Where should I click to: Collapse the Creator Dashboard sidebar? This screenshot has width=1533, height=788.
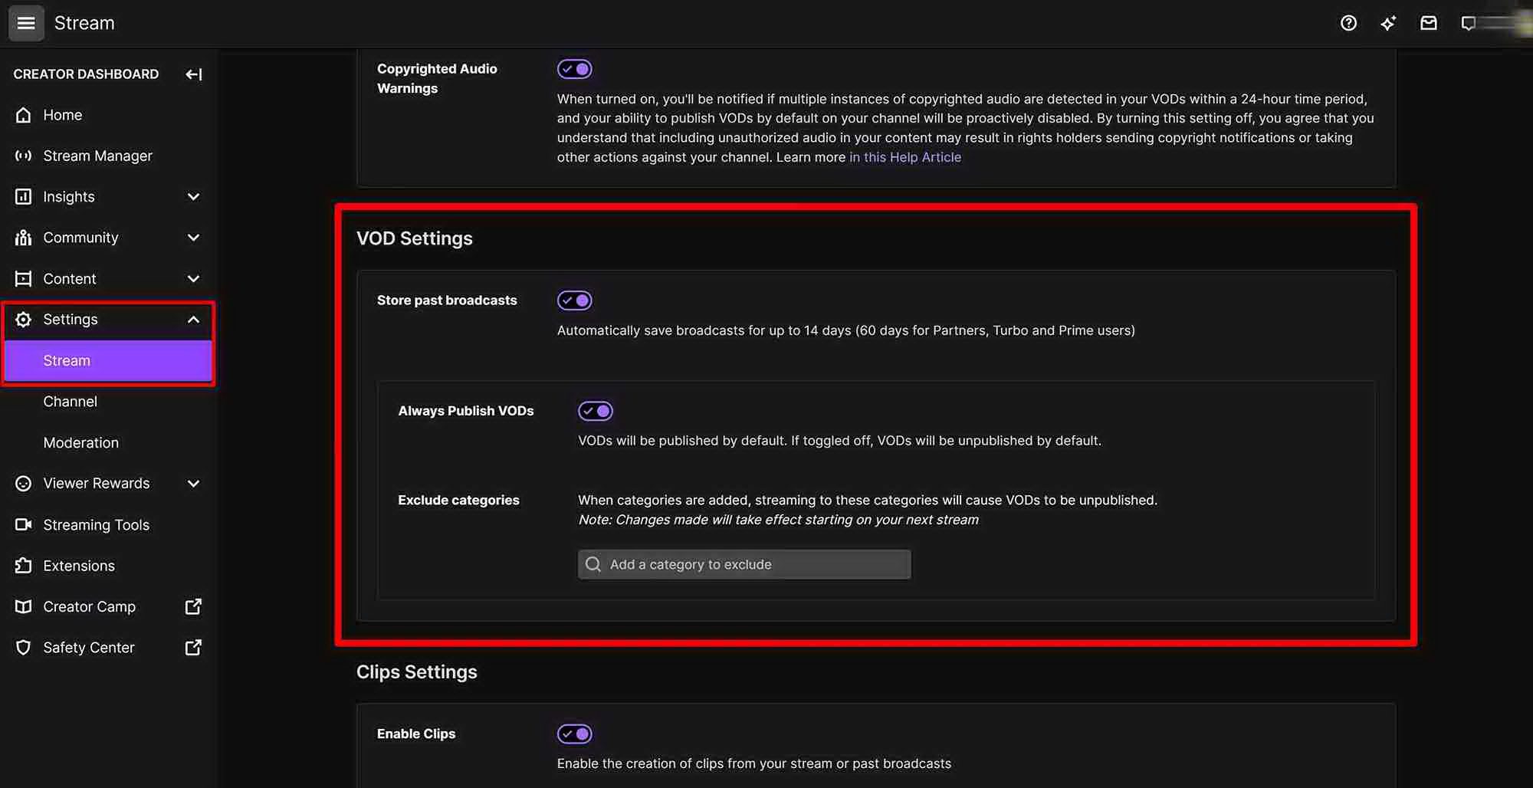tap(194, 74)
